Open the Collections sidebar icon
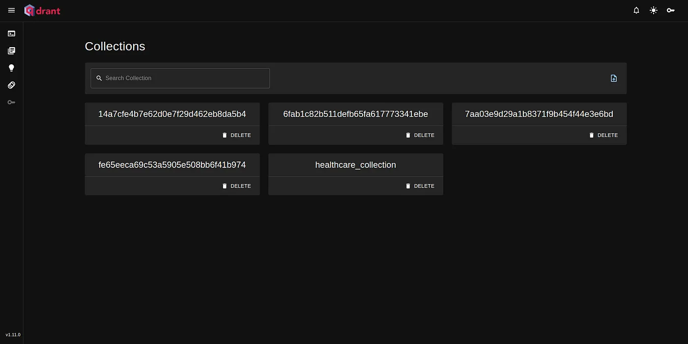Image resolution: width=688 pixels, height=344 pixels. [11, 51]
